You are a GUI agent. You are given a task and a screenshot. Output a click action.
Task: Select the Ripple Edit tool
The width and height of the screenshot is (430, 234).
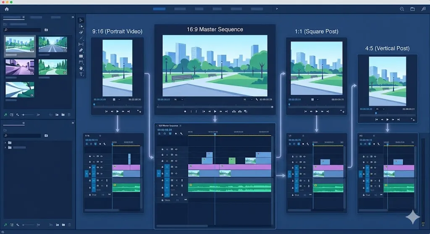click(81, 32)
